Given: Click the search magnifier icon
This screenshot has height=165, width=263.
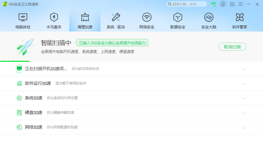Looking at the screenshot, I should 170,4.
